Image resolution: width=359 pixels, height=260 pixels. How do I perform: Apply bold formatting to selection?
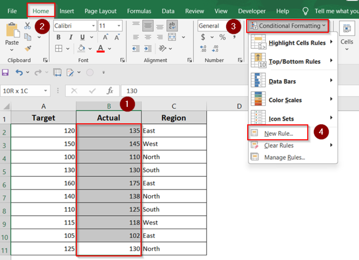pos(58,37)
